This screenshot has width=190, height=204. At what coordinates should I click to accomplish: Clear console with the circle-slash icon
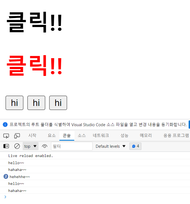click(x=17, y=146)
